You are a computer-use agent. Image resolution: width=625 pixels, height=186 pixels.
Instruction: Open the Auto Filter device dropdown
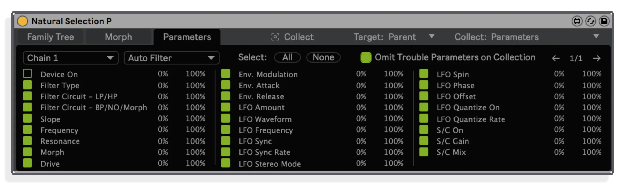point(172,58)
